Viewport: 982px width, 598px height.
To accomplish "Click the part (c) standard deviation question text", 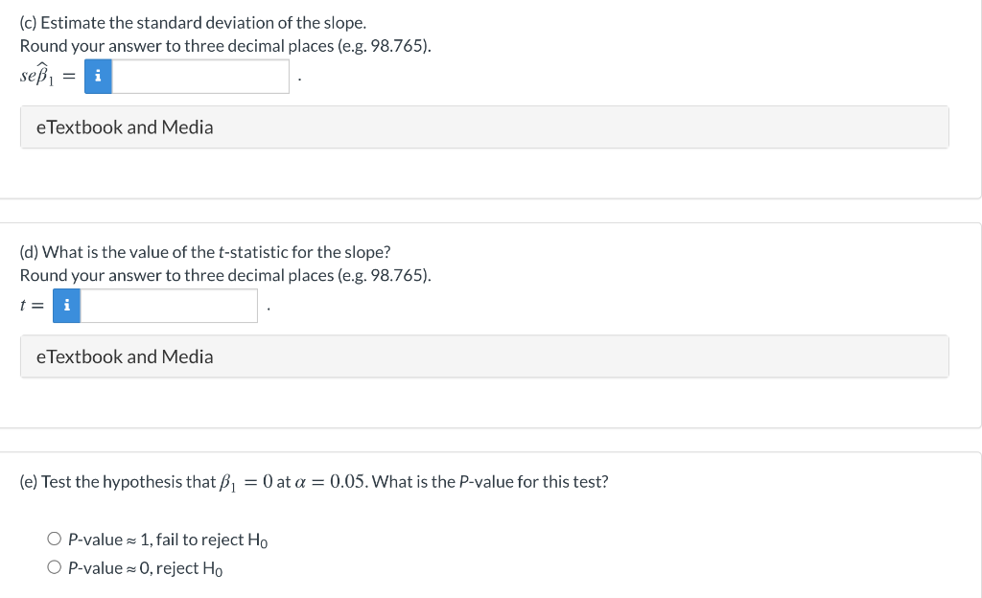I will point(193,23).
